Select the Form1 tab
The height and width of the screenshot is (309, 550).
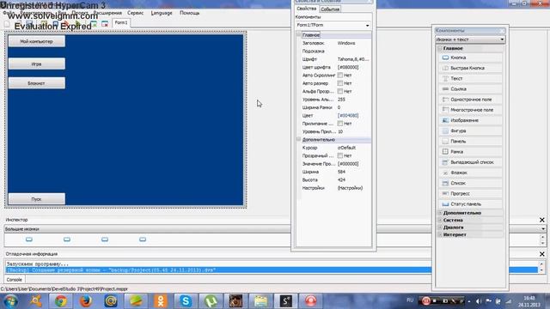tap(121, 23)
